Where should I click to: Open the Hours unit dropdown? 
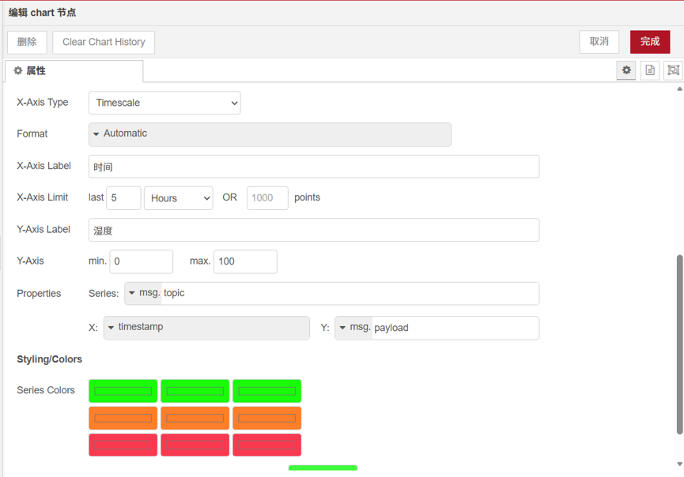pos(179,198)
